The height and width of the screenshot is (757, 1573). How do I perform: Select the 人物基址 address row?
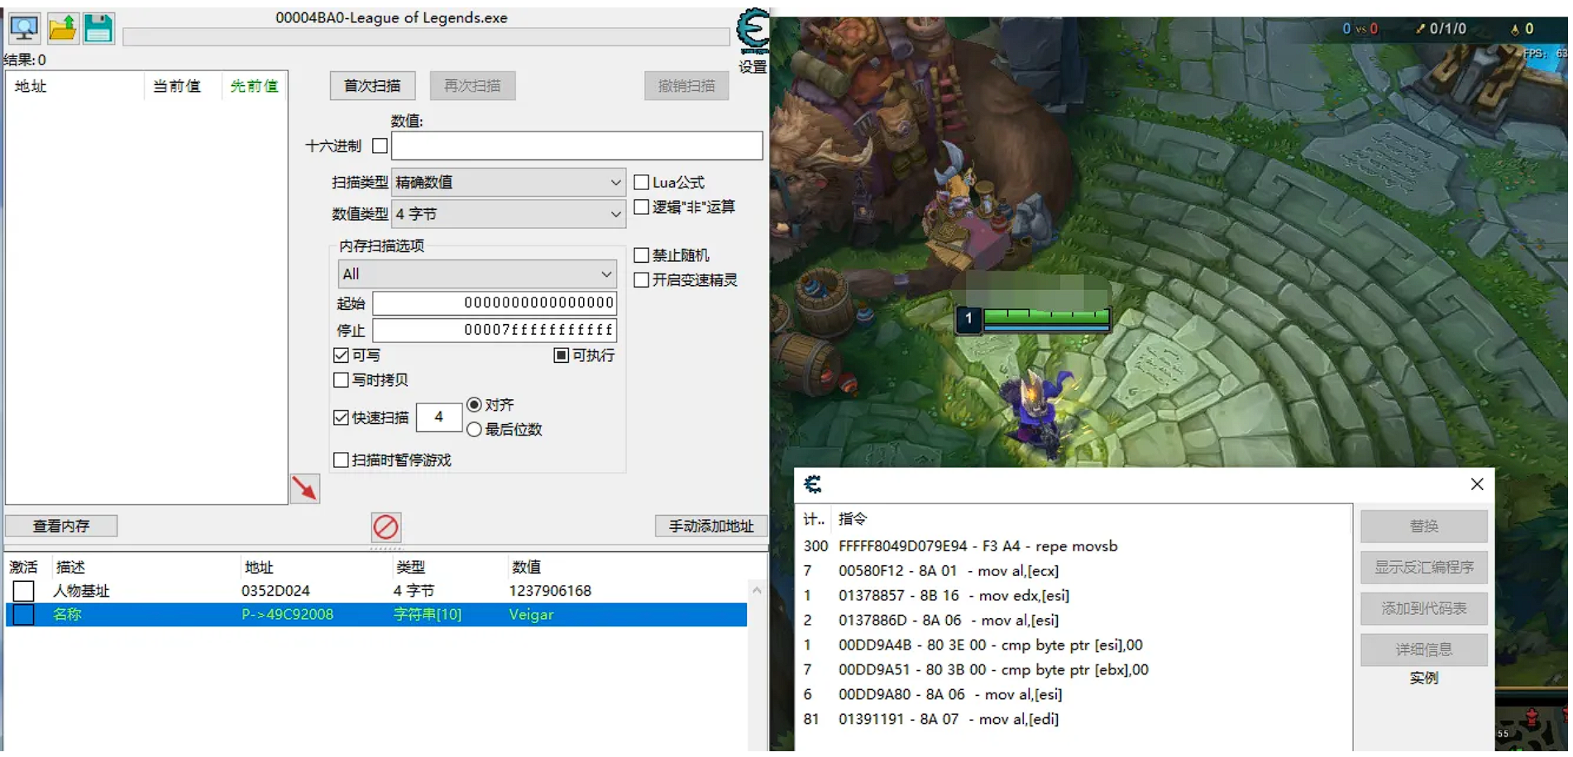(376, 591)
